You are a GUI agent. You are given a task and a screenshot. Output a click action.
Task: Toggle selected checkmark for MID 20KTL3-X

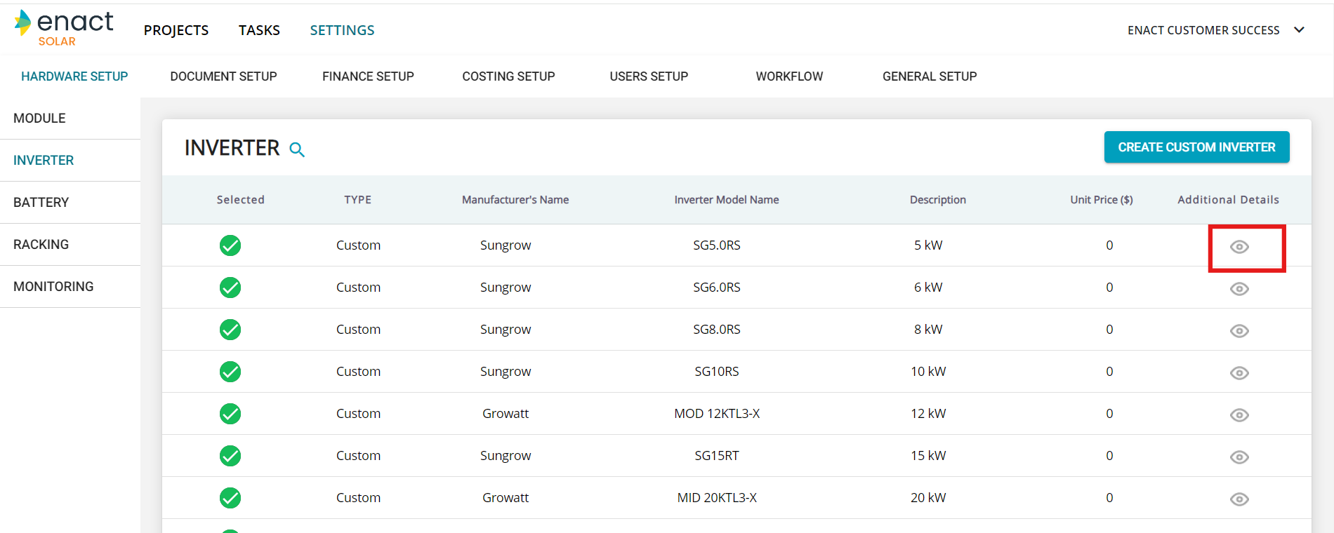pos(230,498)
